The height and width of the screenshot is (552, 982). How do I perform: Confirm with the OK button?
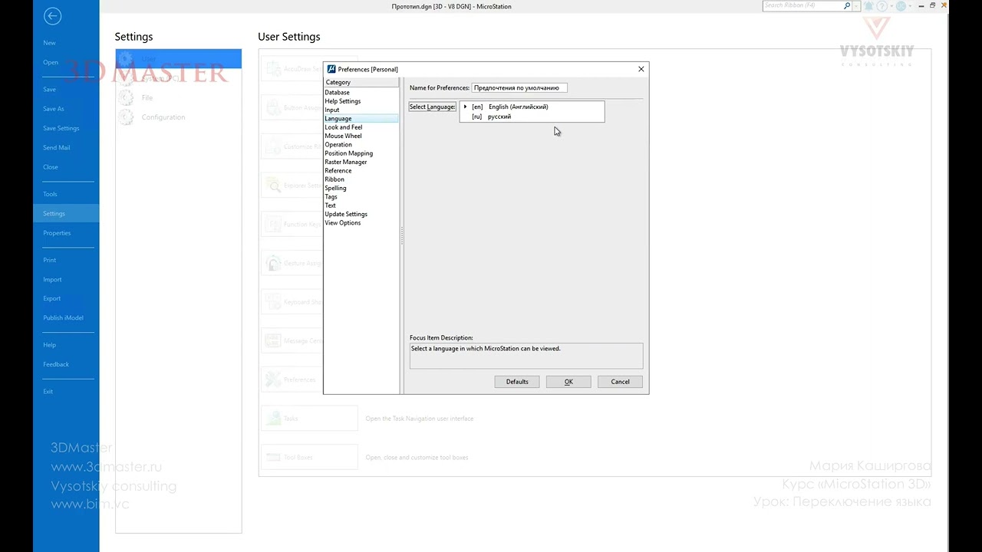pyautogui.click(x=568, y=381)
